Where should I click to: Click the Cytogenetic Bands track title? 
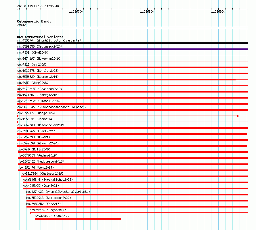click(x=34, y=21)
